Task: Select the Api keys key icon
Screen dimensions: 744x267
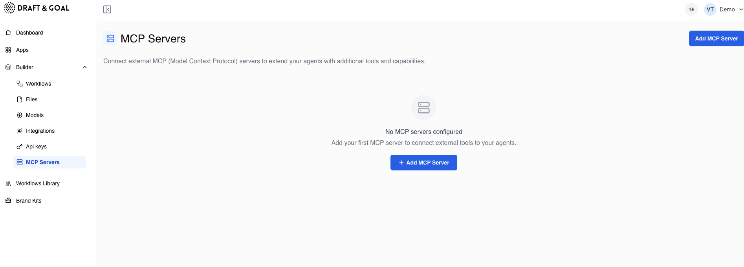Action: click(x=19, y=146)
